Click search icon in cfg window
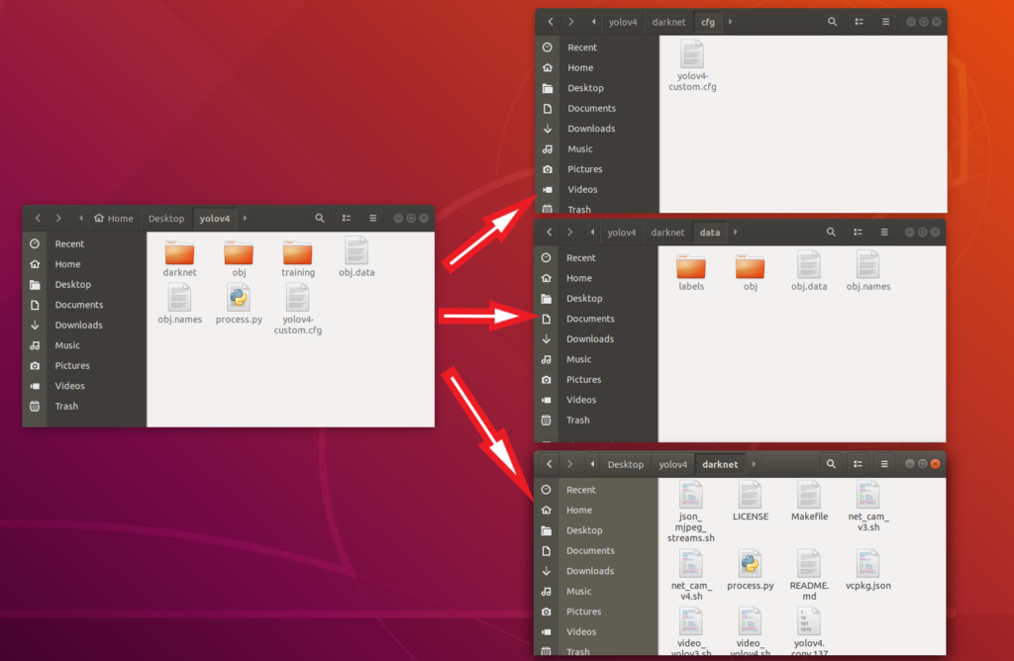The height and width of the screenshot is (661, 1014). pos(832,22)
